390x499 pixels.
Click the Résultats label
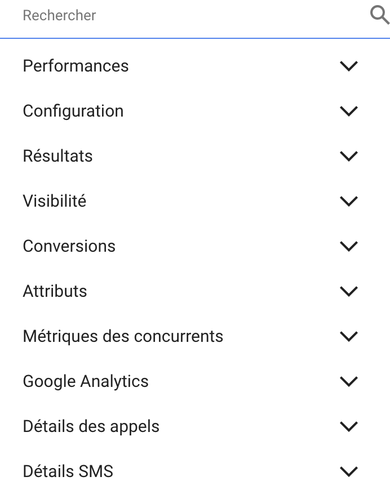[x=57, y=156]
